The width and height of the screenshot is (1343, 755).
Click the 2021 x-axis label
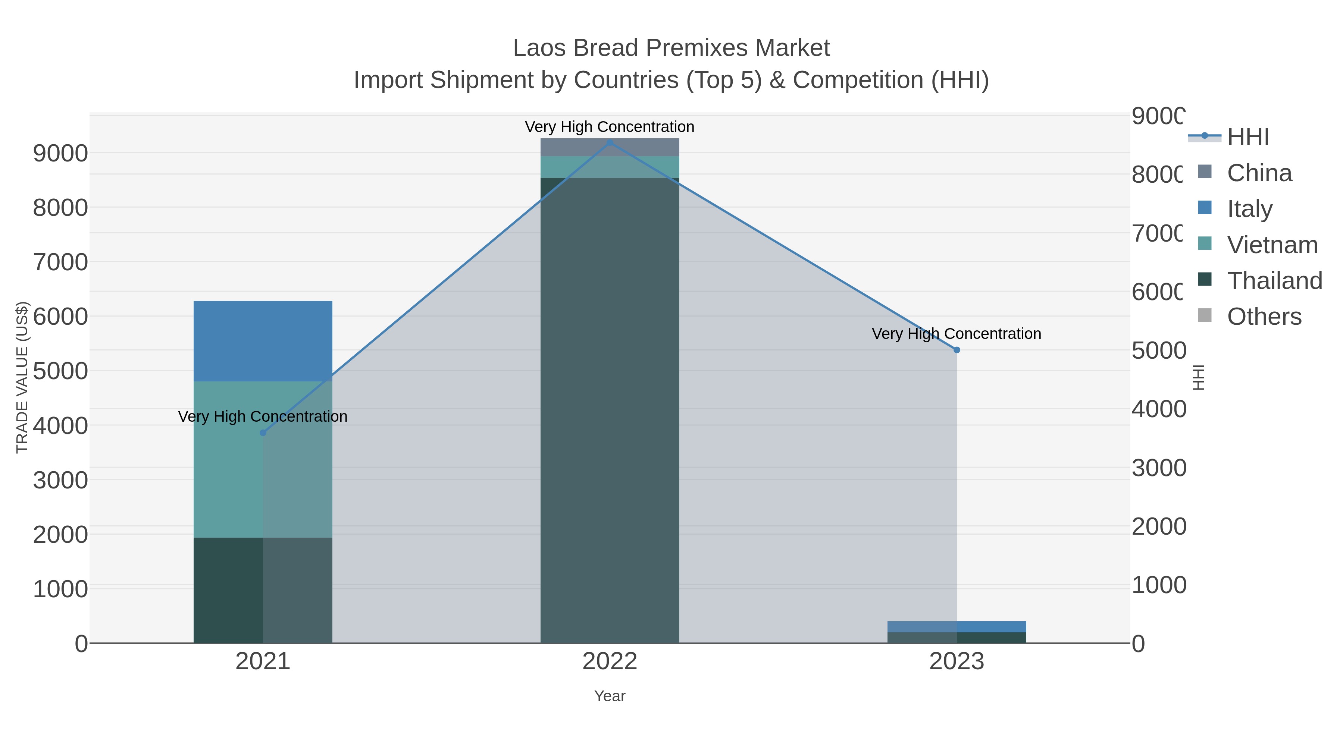coord(263,662)
